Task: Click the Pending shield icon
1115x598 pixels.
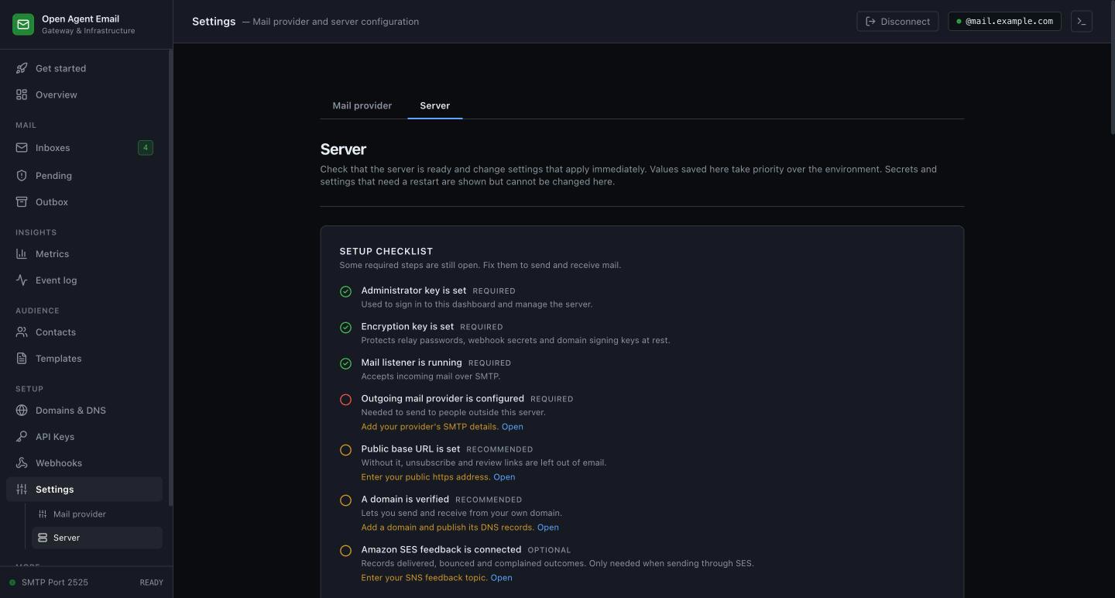Action: (x=22, y=176)
